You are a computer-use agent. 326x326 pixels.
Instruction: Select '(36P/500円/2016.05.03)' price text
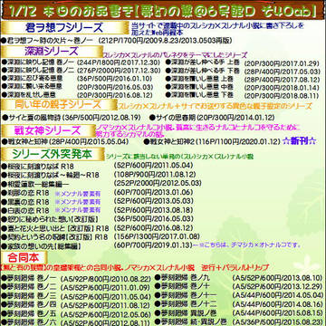pos(153,218)
